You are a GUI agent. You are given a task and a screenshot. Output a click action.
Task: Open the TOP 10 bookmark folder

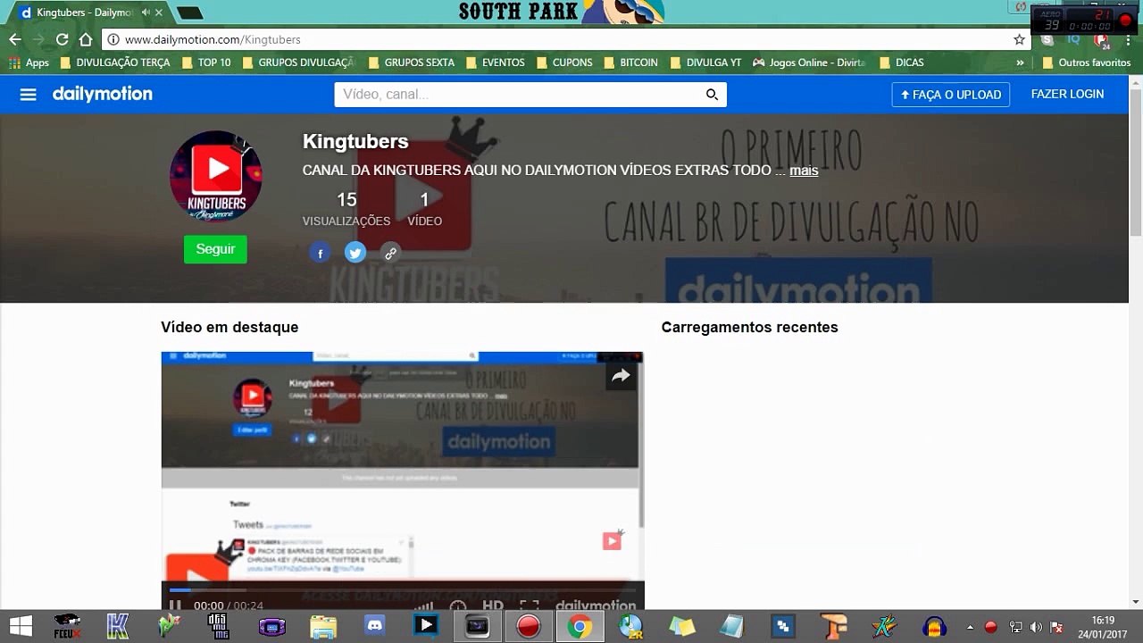(x=205, y=63)
